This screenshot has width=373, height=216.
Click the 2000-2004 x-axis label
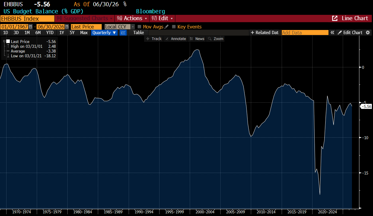205,212
